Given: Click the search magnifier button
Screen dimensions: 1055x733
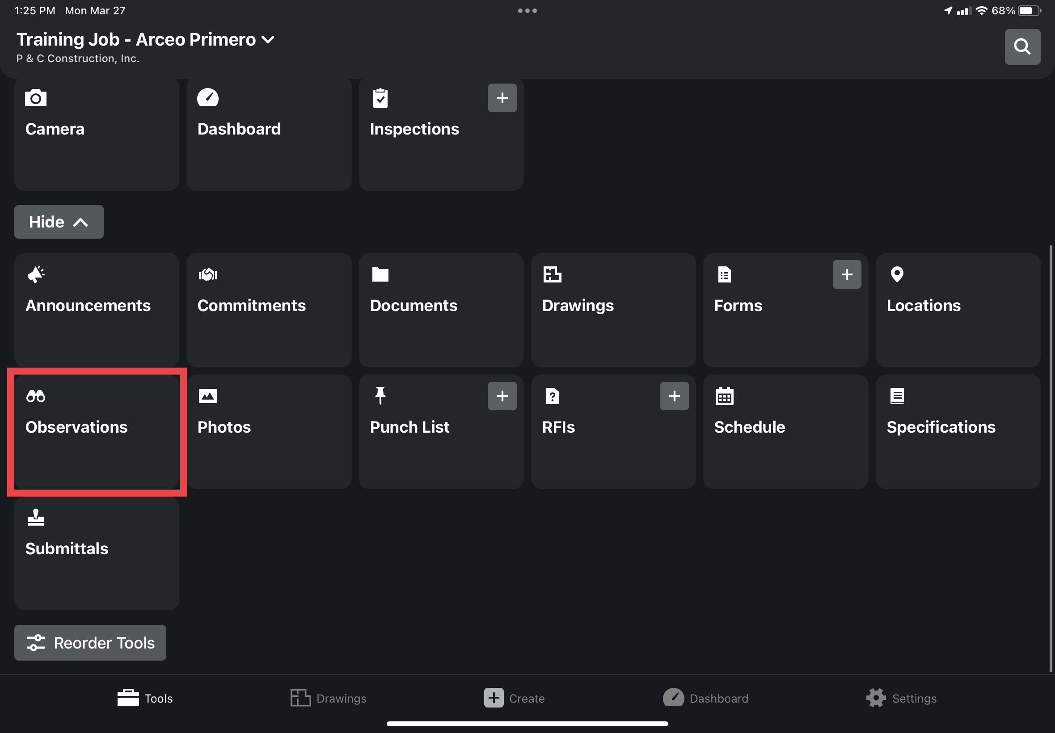Looking at the screenshot, I should pos(1022,47).
